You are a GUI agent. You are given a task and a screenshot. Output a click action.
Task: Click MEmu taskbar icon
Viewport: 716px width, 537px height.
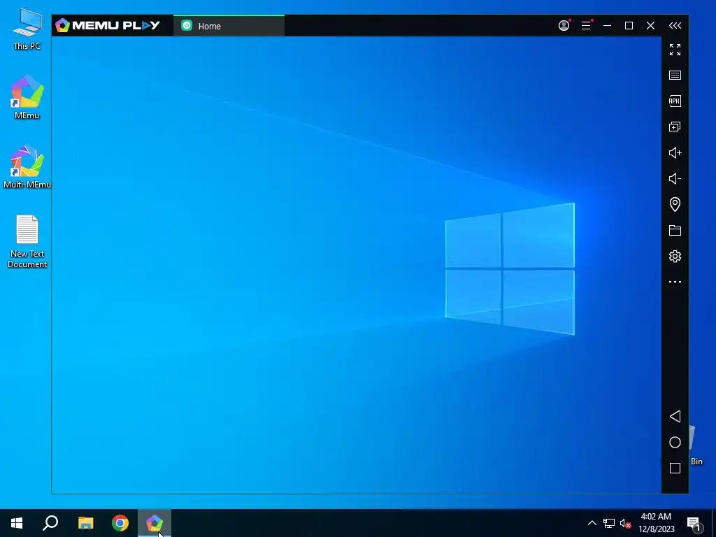click(155, 523)
